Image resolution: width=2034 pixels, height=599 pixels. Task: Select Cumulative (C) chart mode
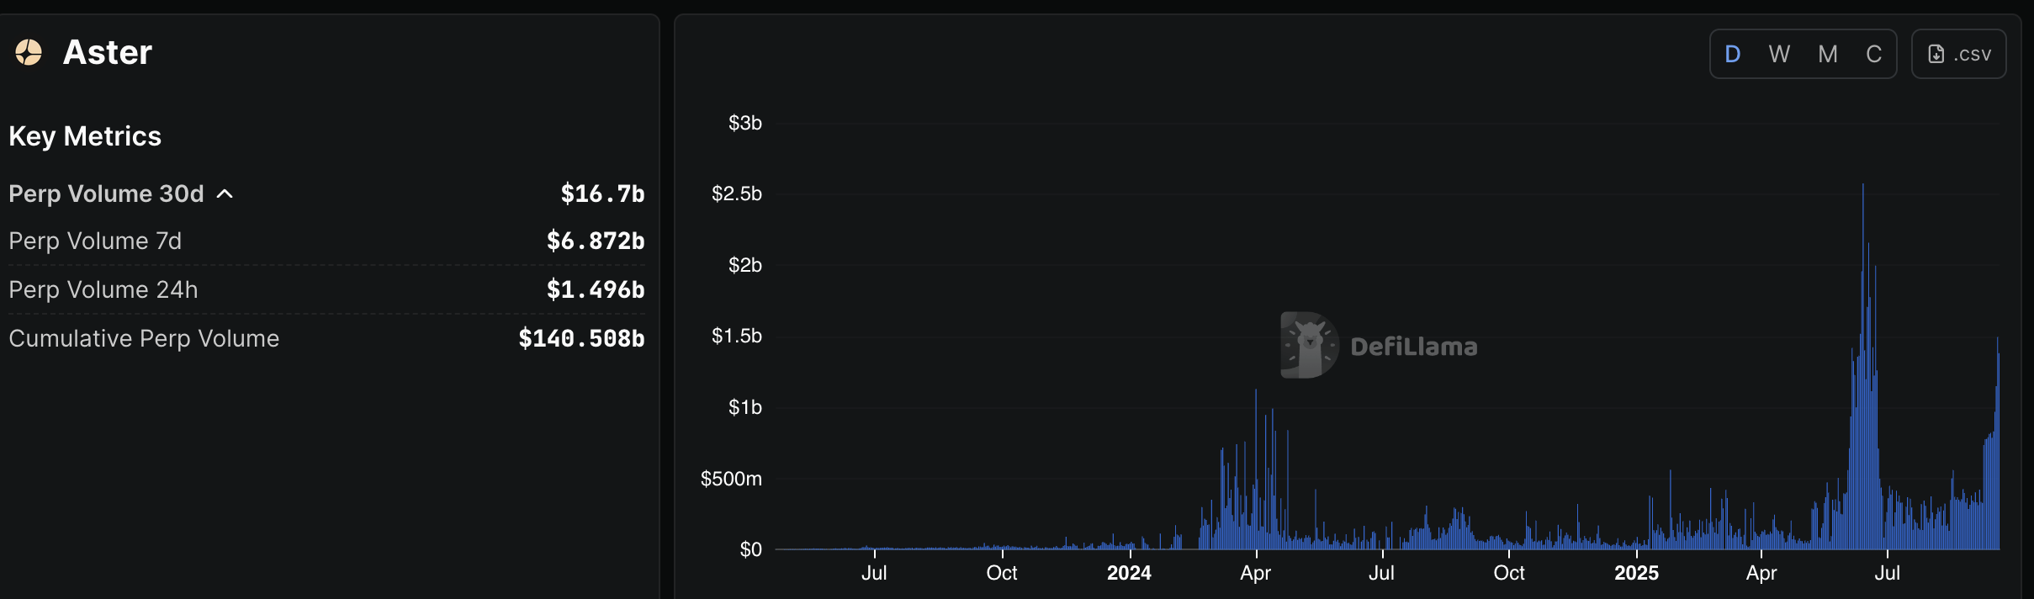[x=1873, y=55]
